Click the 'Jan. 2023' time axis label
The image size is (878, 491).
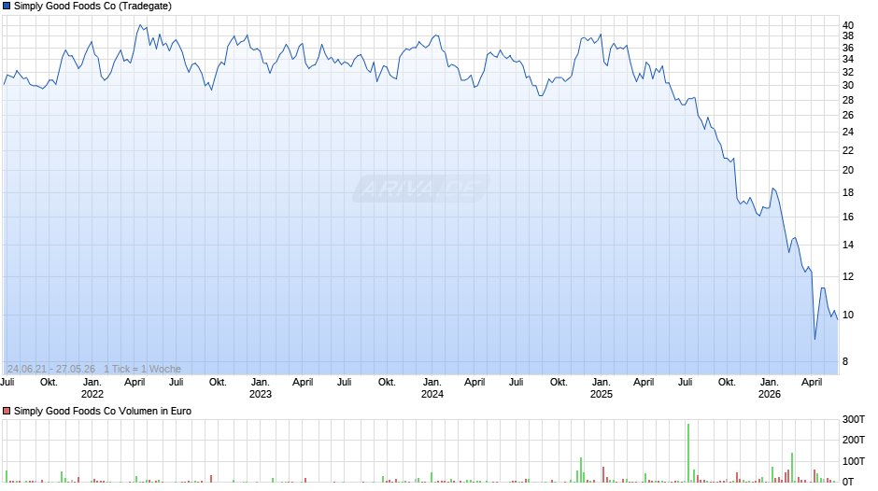click(261, 388)
